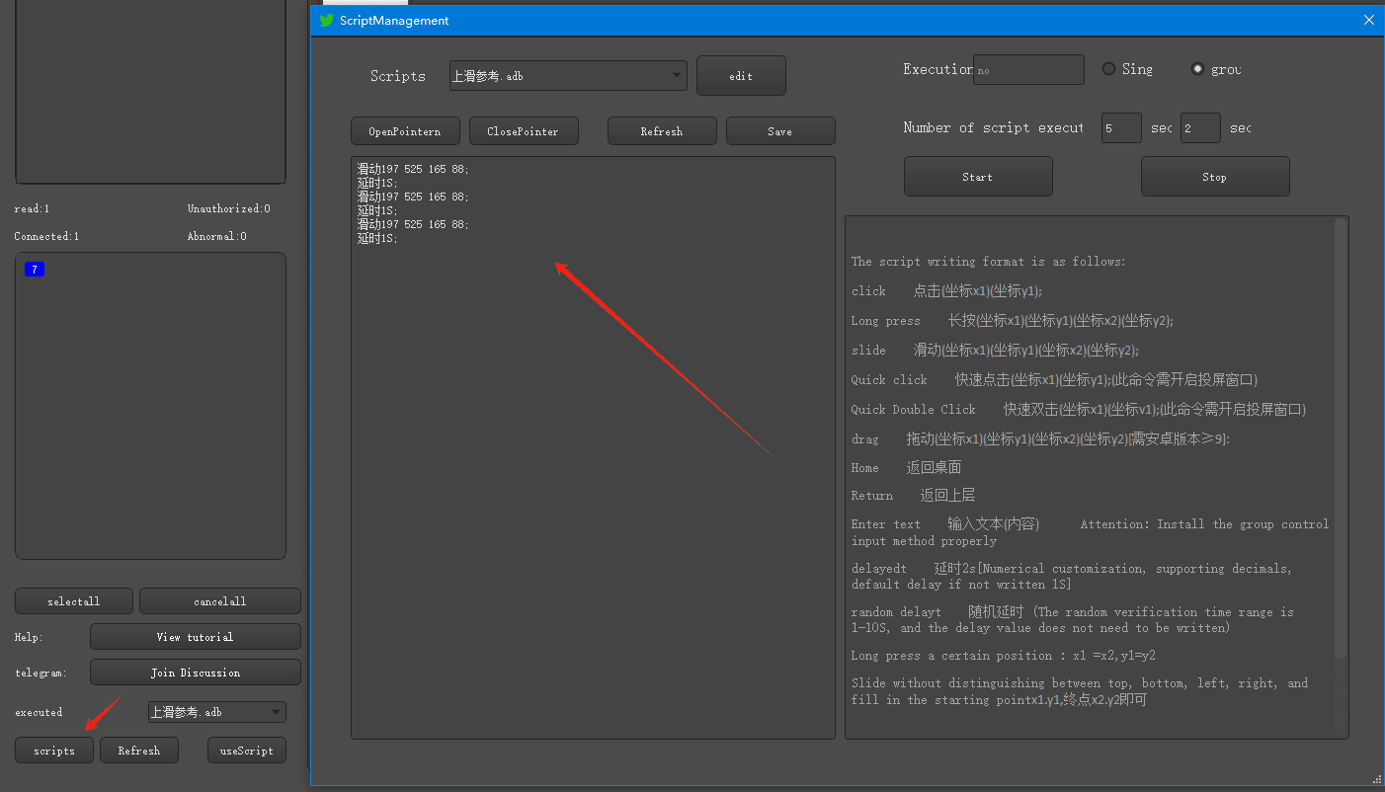The height and width of the screenshot is (792, 1385).
Task: Open the scripts manager button
Action: [54, 751]
